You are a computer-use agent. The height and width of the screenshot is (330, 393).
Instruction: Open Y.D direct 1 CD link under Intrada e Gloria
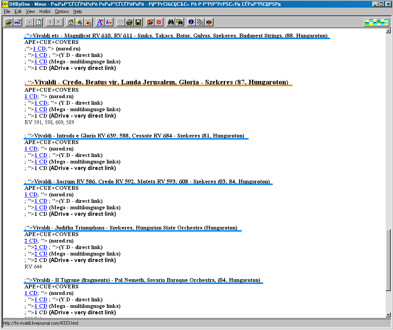41,155
